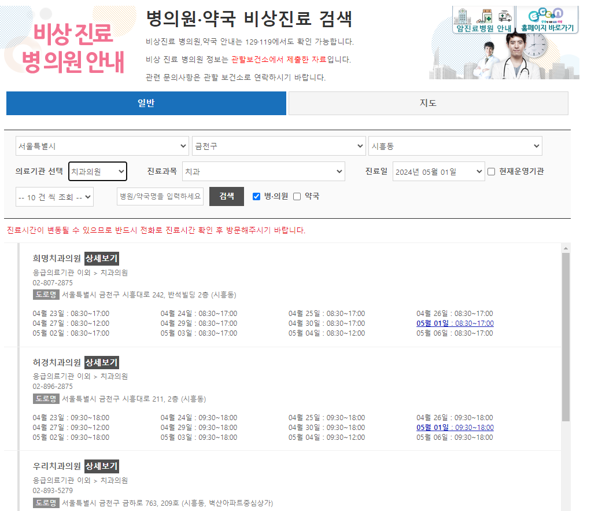Viewport: 591px width, 511px height.
Task: Click the 검색 search button
Action: (x=227, y=197)
